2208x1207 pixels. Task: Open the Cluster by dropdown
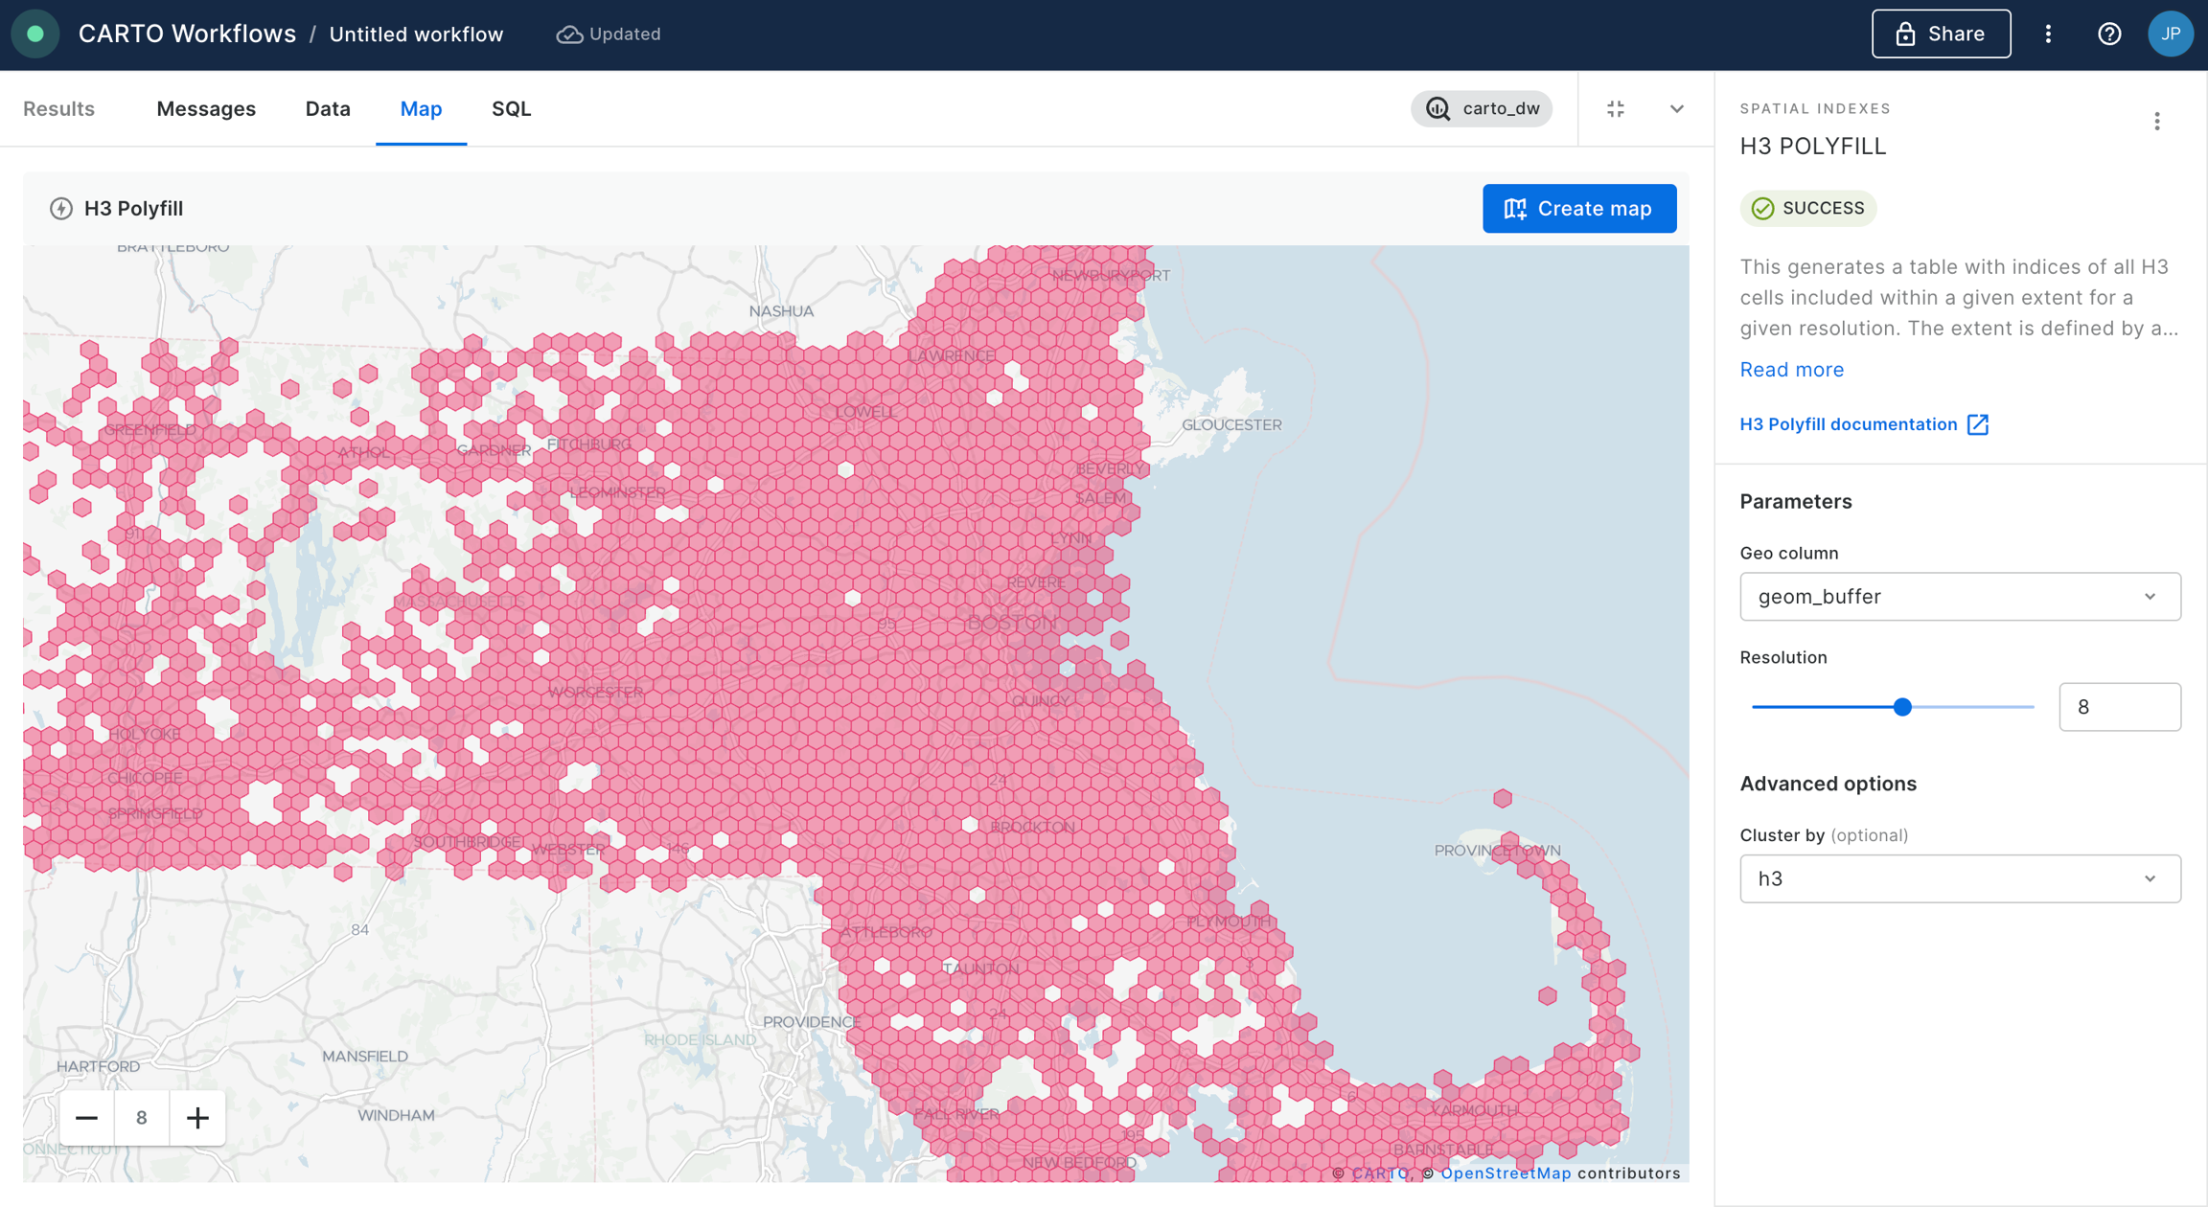(x=1960, y=878)
